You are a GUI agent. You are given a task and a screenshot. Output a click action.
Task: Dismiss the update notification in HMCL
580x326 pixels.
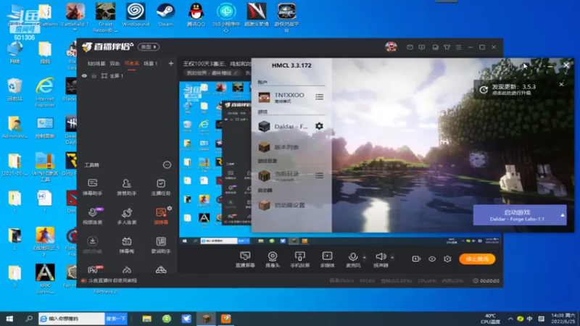pyautogui.click(x=561, y=84)
